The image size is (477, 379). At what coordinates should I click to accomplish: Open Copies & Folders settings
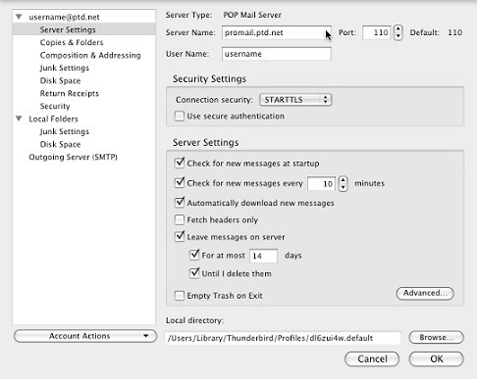pos(72,42)
